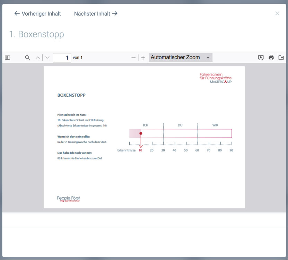288x260 pixels.
Task: Toggle the PDF sidebar panel
Action: [x=8, y=58]
